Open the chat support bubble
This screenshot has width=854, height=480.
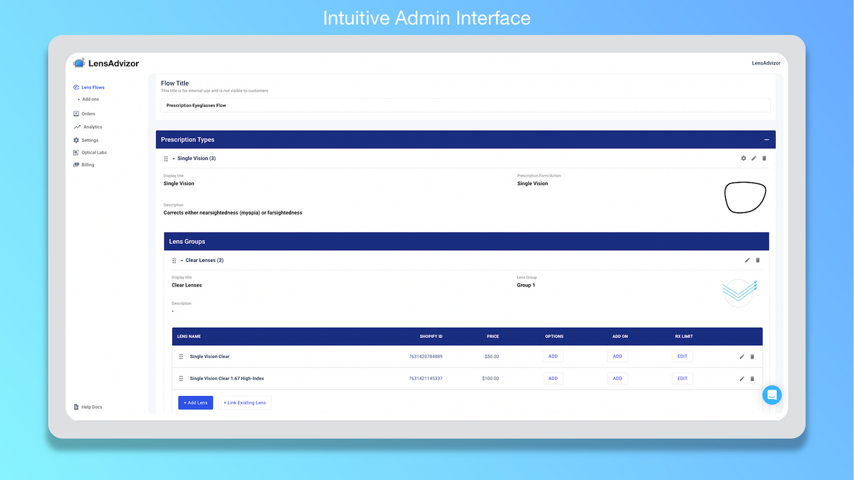pos(772,395)
